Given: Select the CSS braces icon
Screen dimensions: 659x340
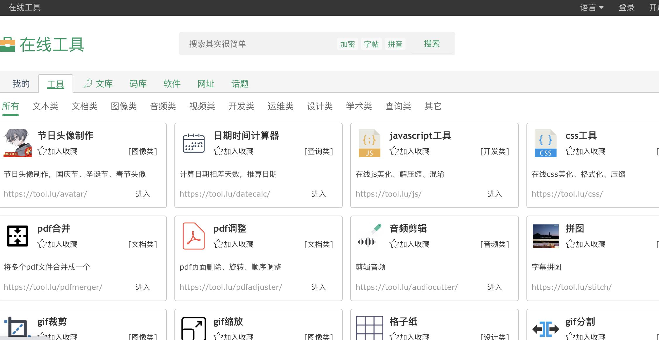Looking at the screenshot, I should pyautogui.click(x=545, y=143).
